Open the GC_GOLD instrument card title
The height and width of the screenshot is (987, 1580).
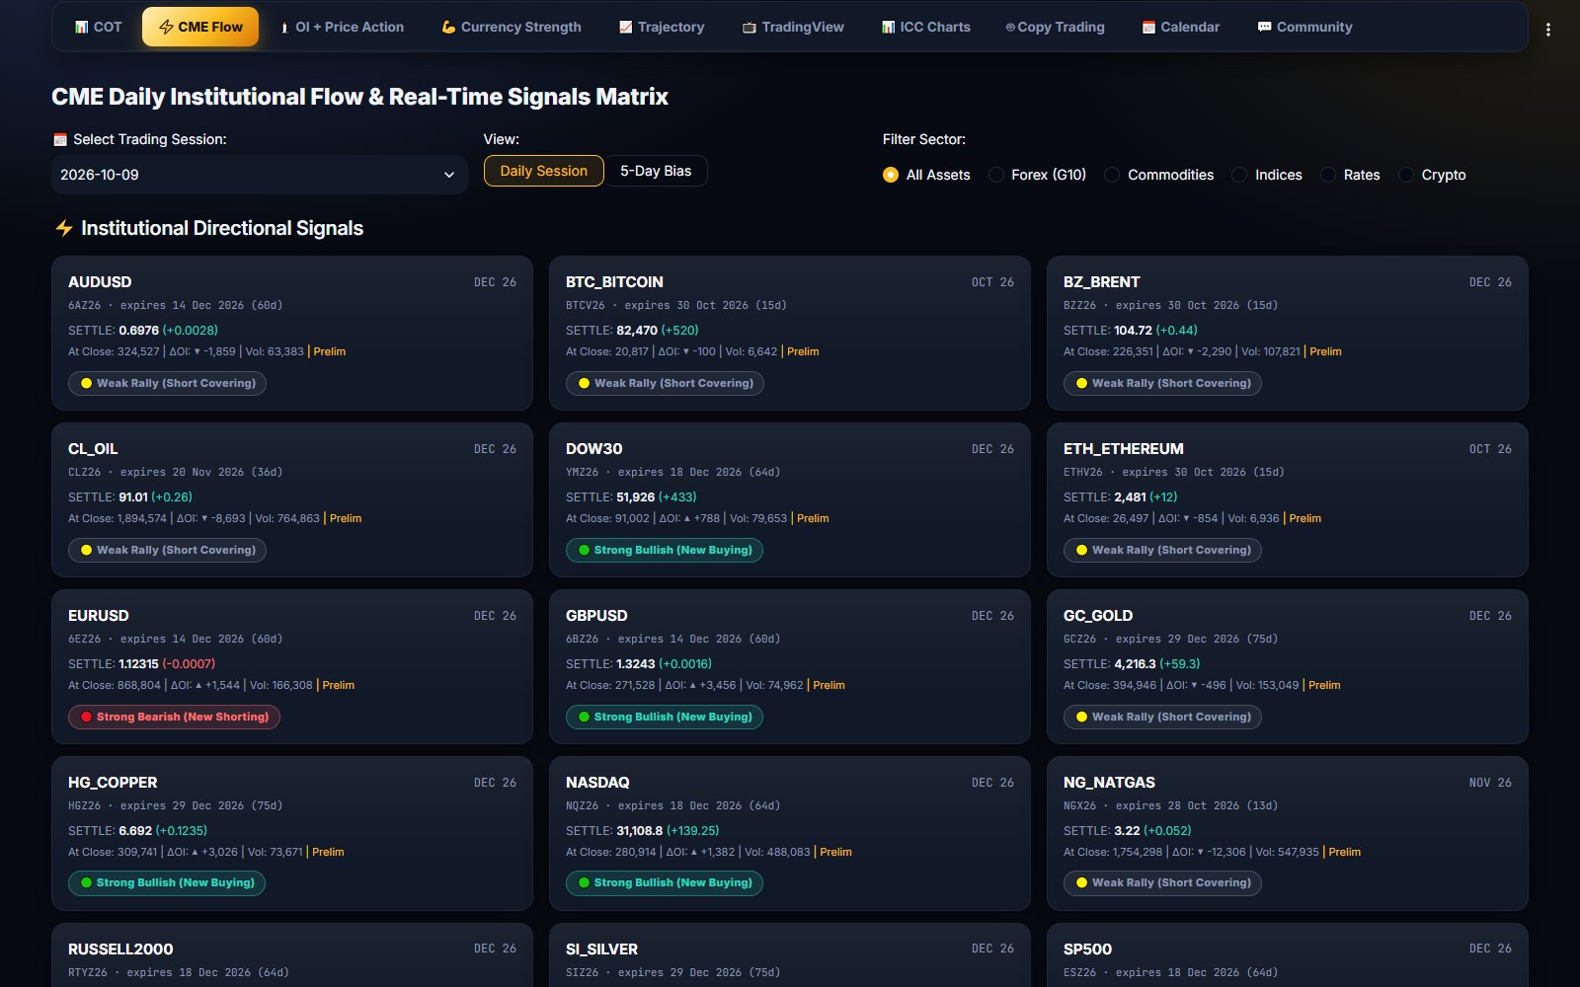pos(1098,616)
